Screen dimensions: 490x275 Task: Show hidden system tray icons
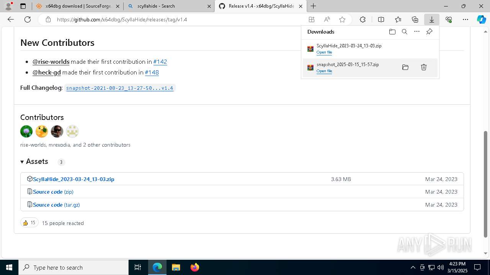pos(413,267)
